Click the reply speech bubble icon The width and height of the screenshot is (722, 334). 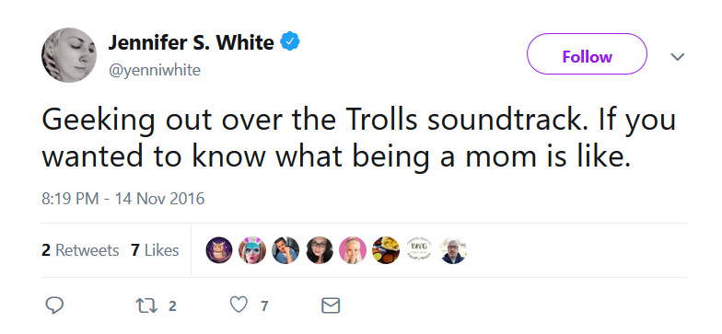54,305
